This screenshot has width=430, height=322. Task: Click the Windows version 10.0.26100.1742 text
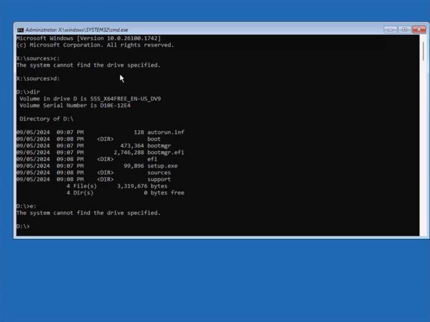point(132,38)
